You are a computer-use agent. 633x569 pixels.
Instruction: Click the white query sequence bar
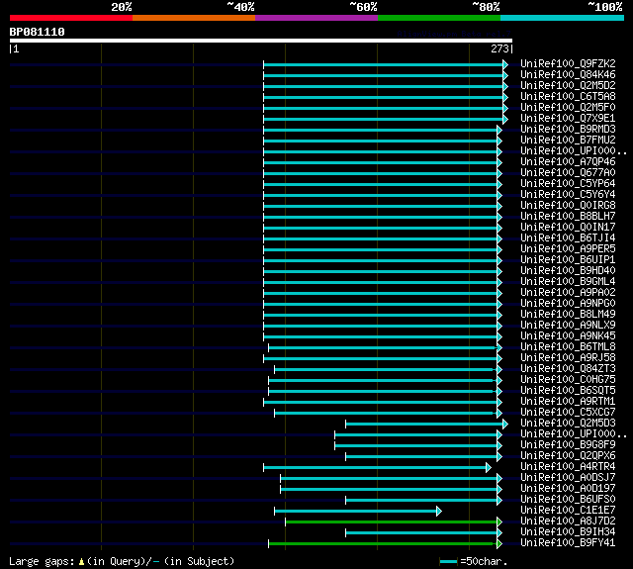261,41
